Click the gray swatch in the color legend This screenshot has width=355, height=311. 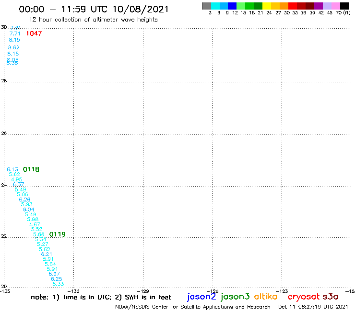(207, 6)
